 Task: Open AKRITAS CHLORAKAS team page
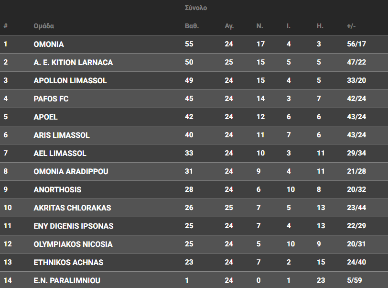click(x=72, y=208)
